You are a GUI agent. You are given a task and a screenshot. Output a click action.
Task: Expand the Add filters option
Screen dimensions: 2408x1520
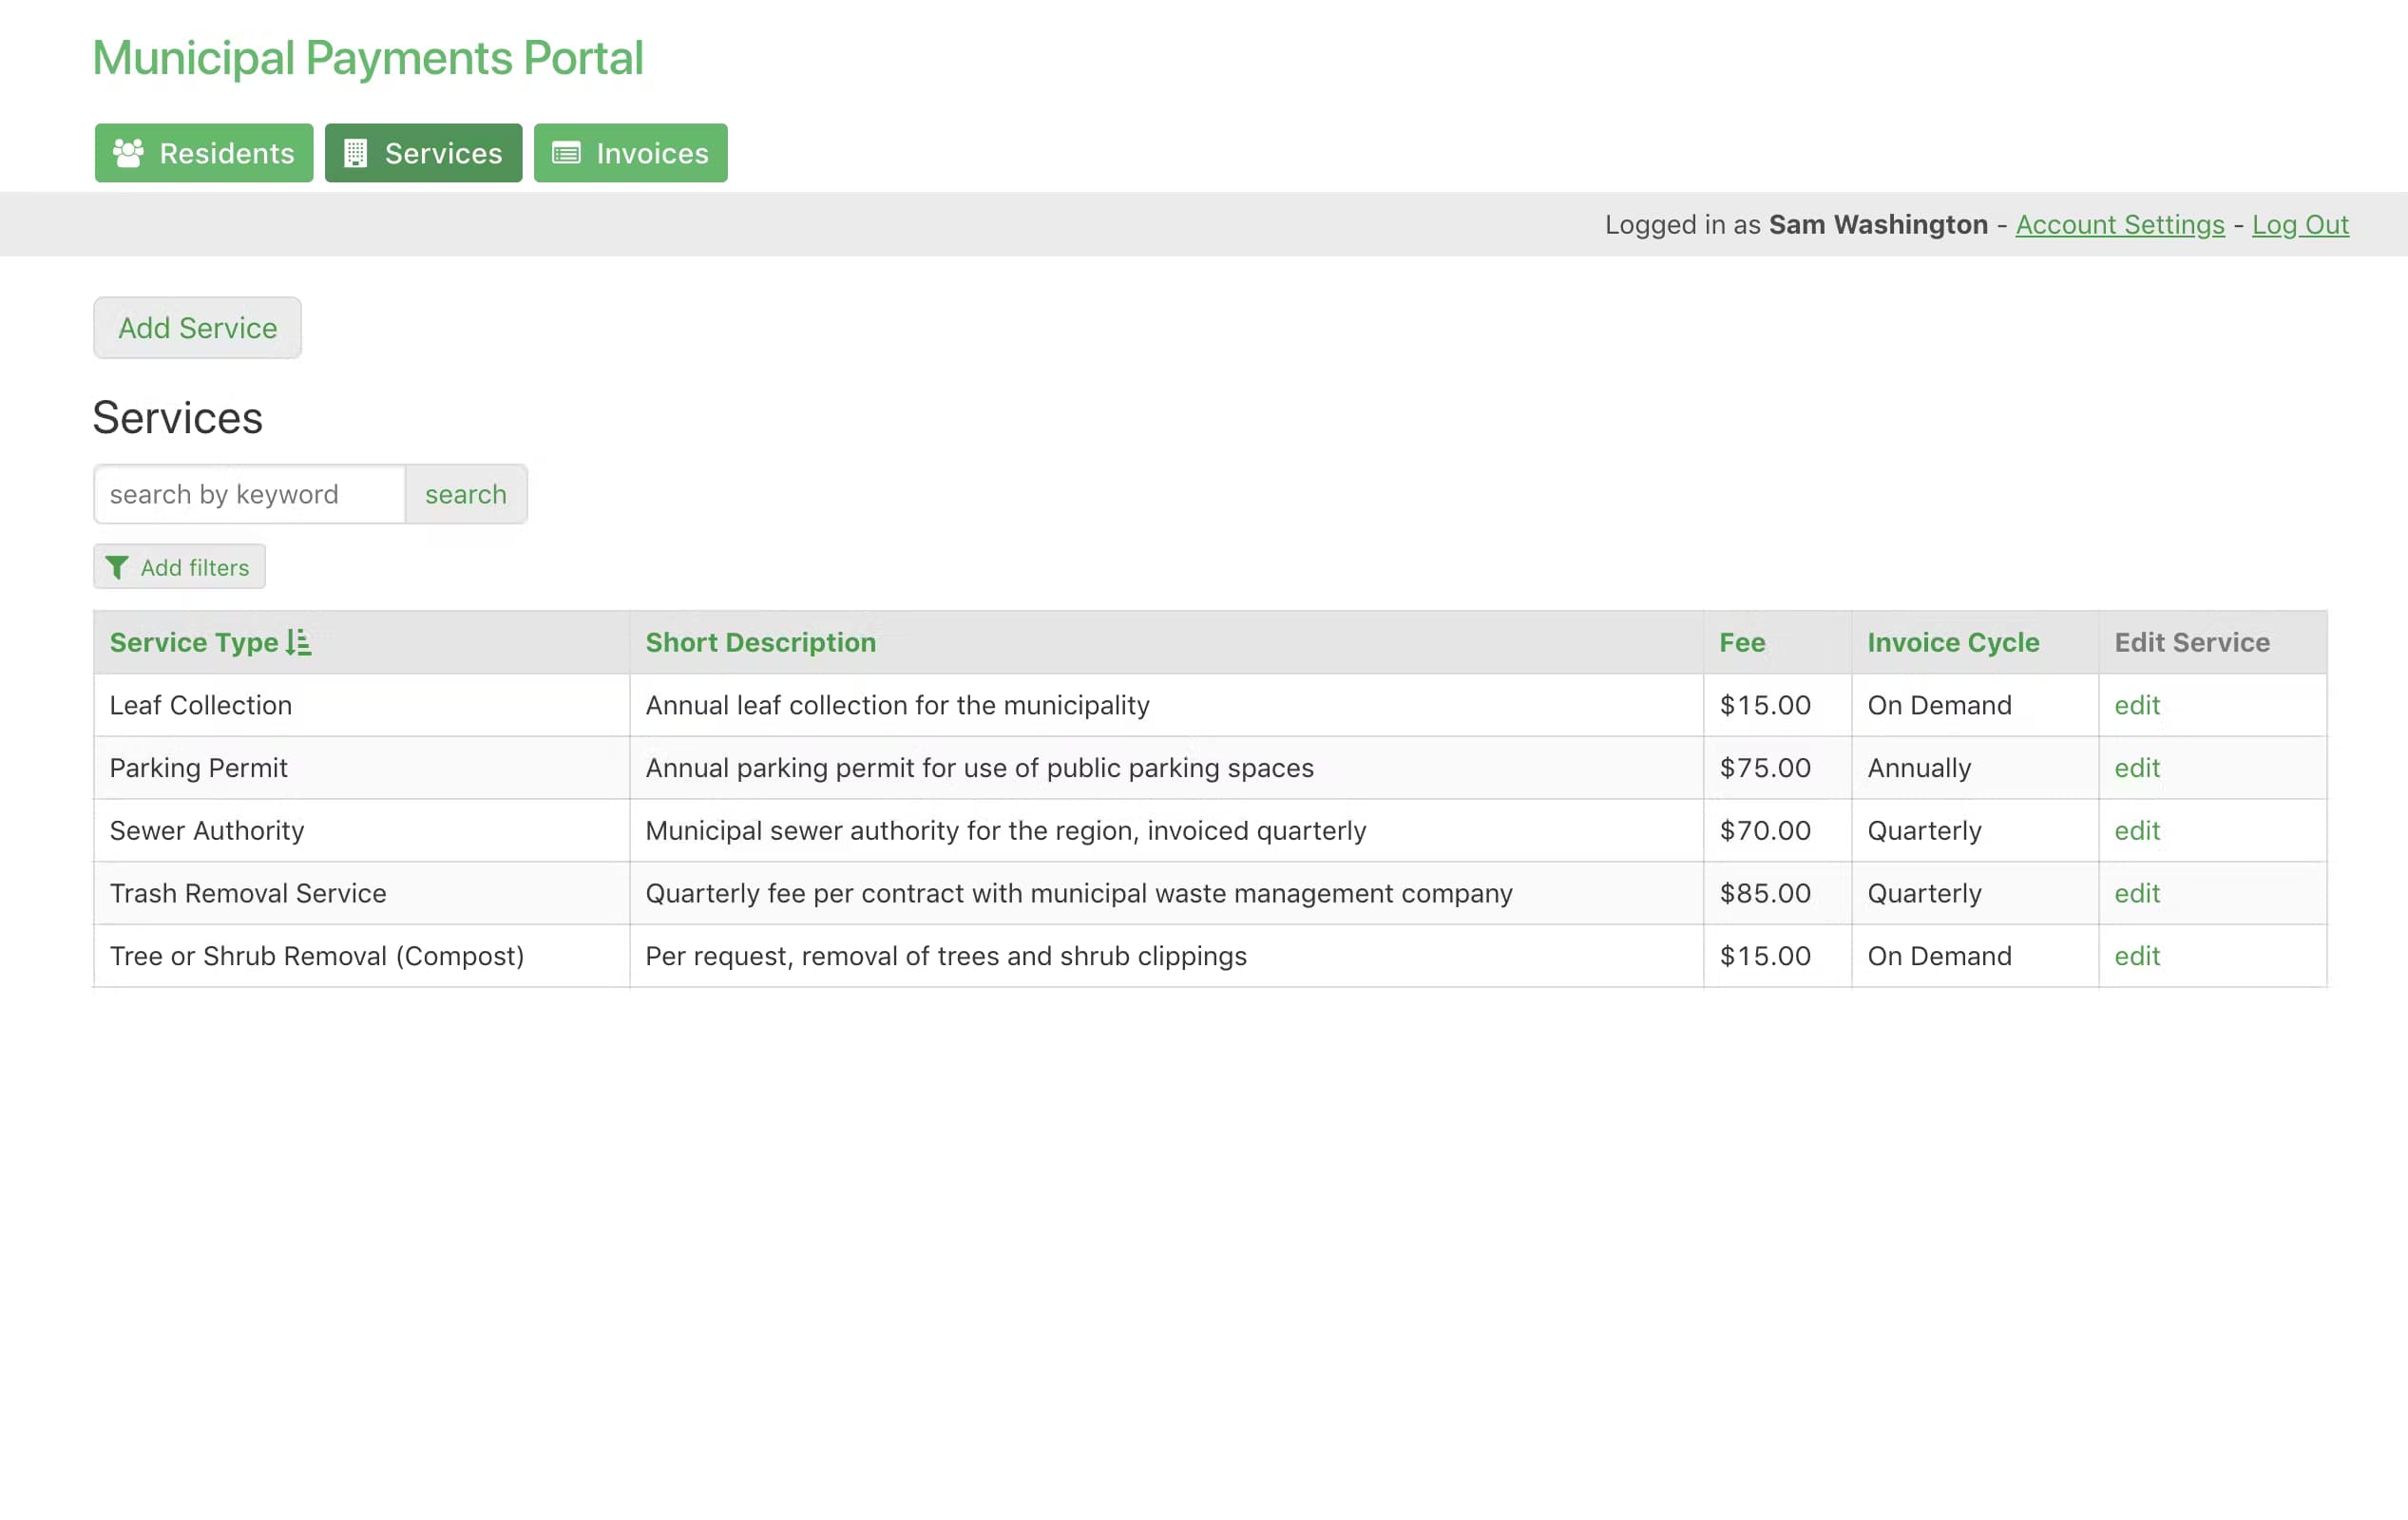point(180,567)
